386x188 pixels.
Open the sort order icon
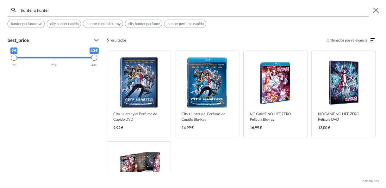372,40
